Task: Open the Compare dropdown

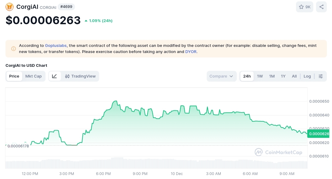Action: point(221,76)
